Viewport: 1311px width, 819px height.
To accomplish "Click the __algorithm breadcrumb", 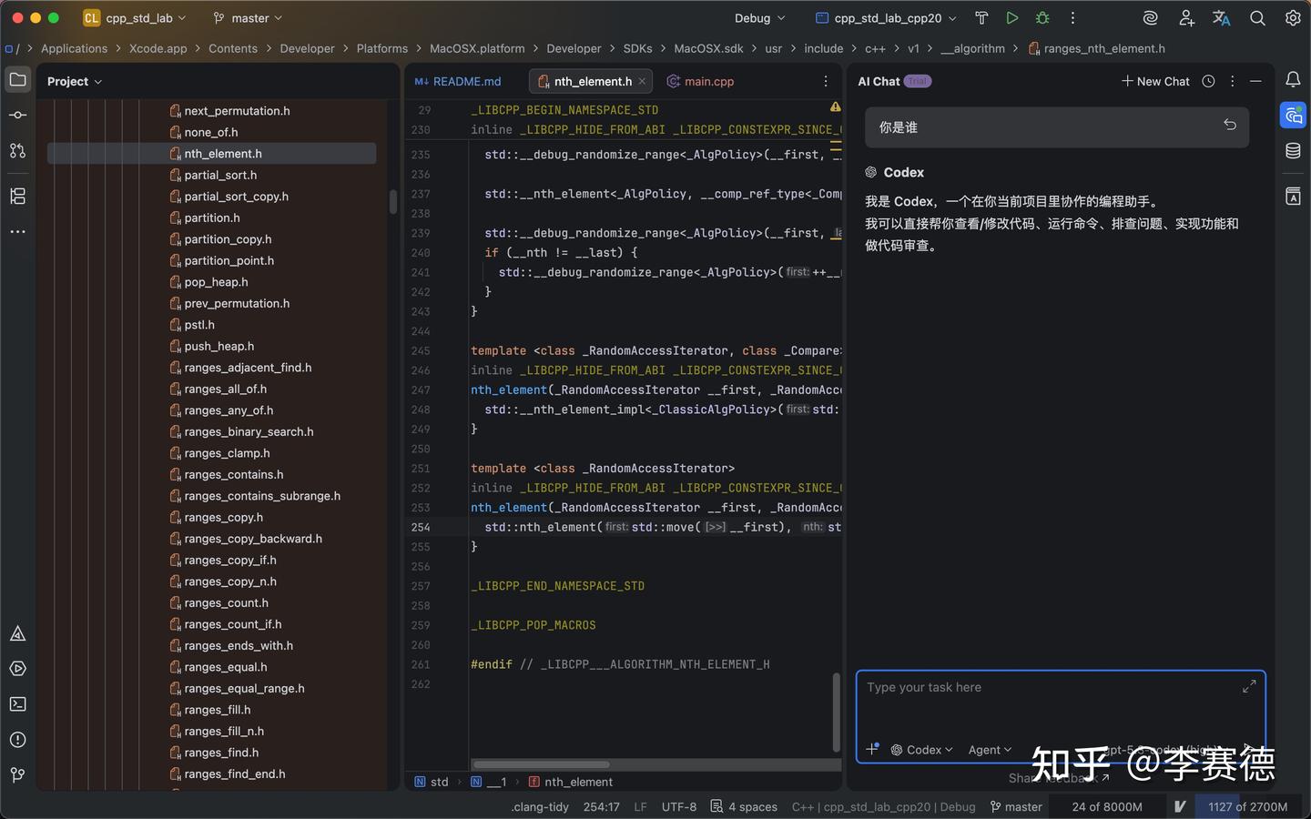I will (x=972, y=48).
